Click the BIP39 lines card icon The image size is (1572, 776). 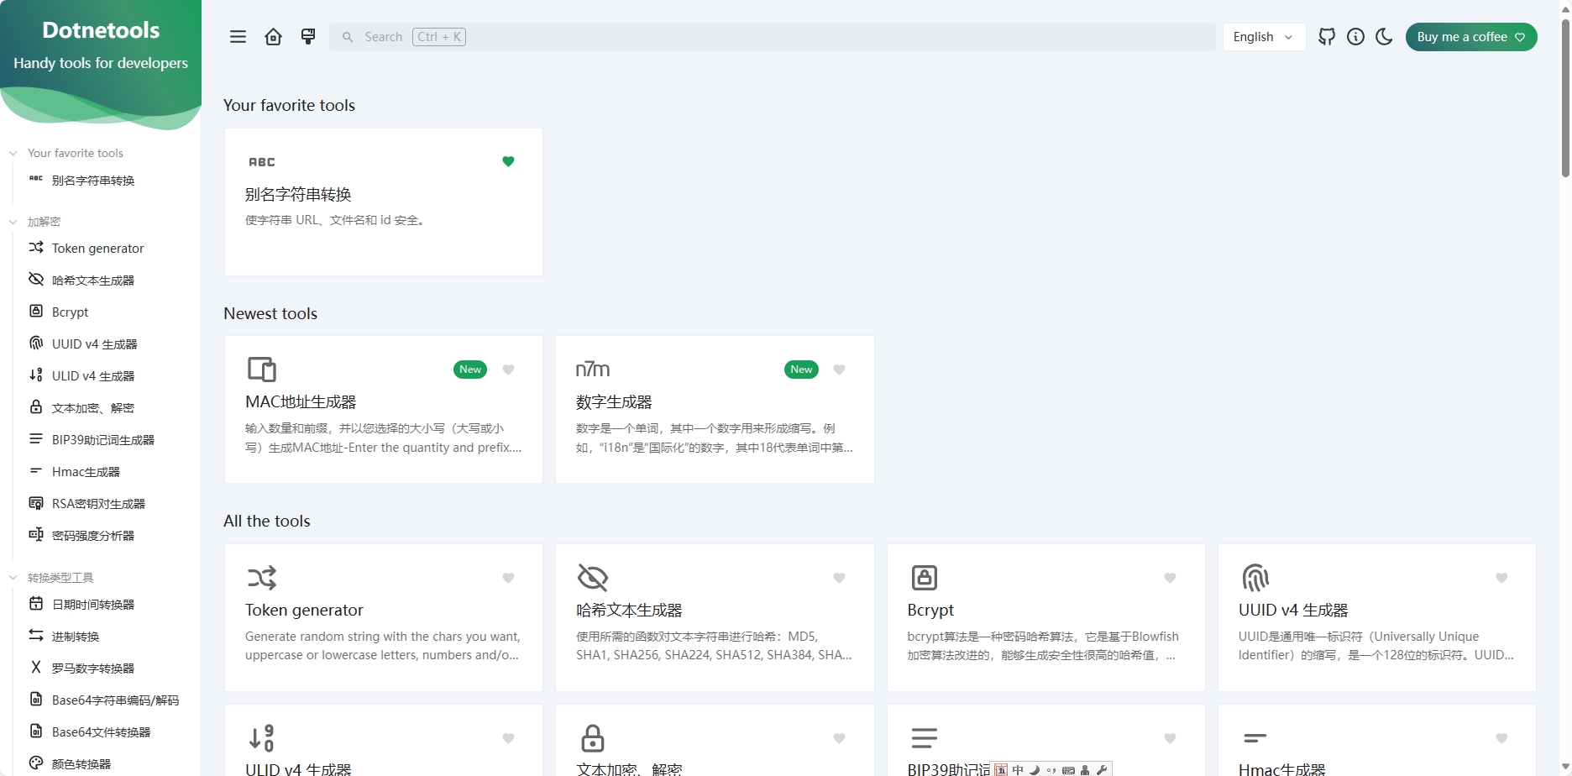tap(924, 738)
